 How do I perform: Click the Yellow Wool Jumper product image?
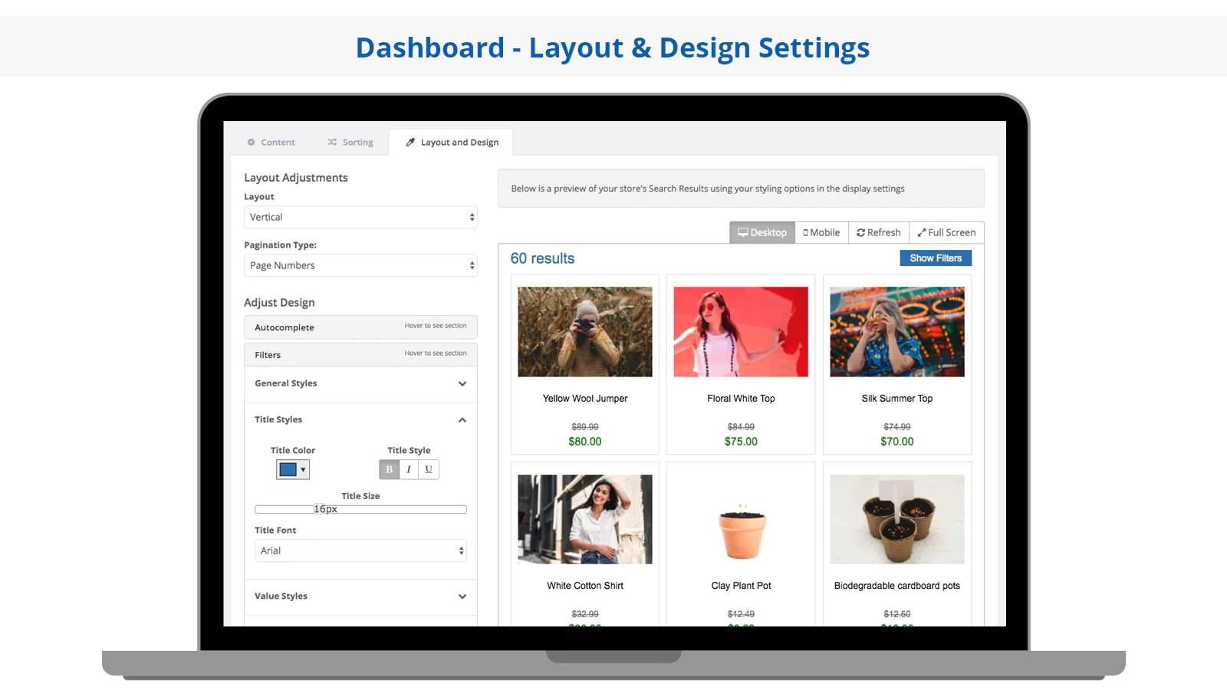(585, 332)
